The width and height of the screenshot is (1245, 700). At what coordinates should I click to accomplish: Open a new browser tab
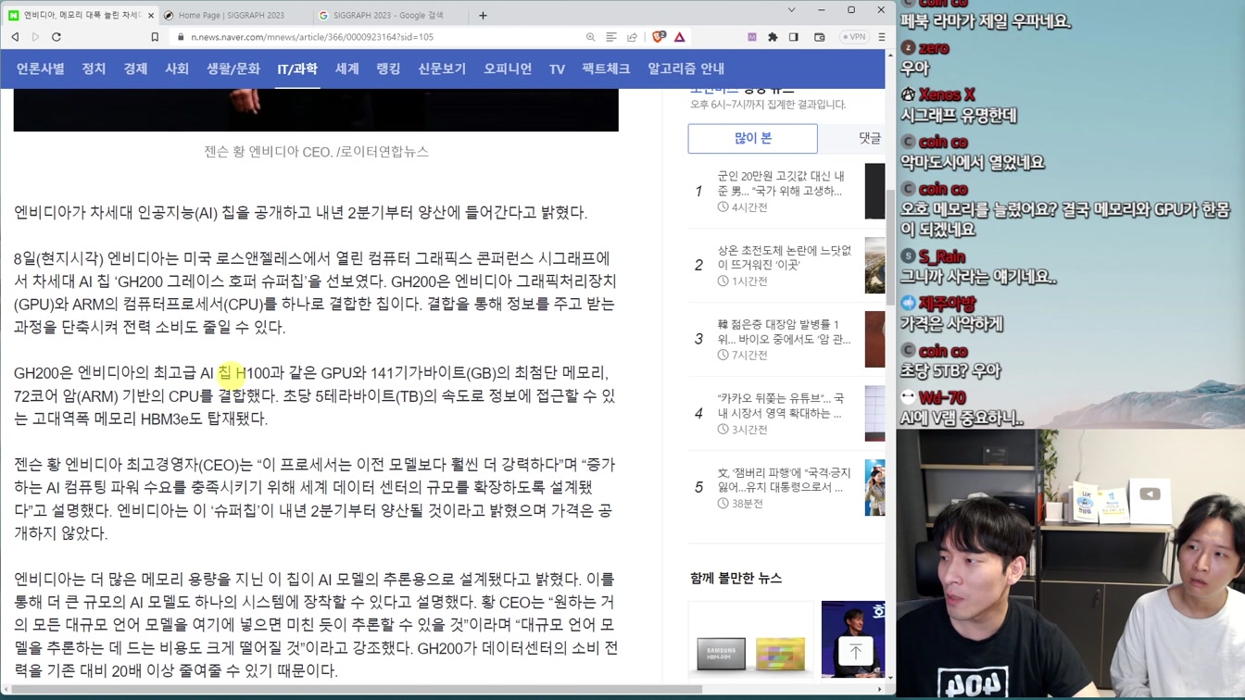click(x=483, y=15)
